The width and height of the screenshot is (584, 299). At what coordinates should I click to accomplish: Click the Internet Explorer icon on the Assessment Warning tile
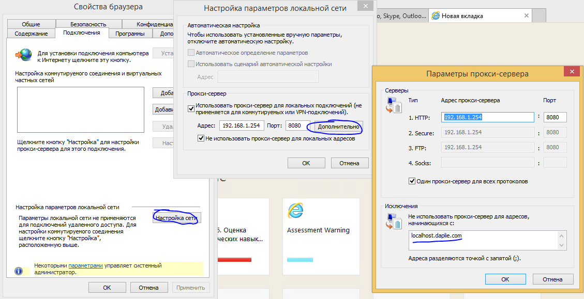point(295,210)
